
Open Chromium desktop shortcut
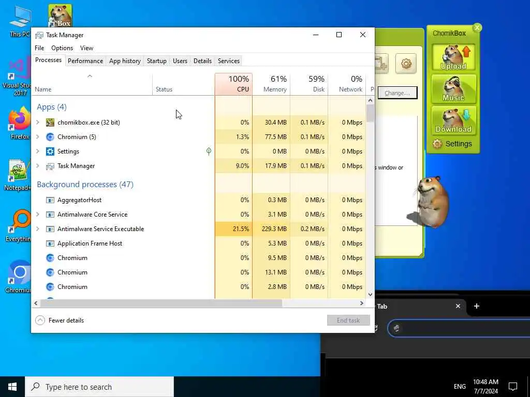(x=19, y=277)
